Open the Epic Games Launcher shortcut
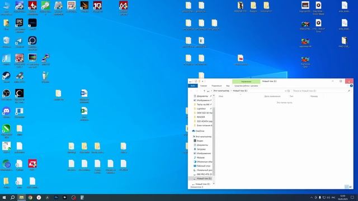Screen dimensions: 358x201 pyautogui.click(x=20, y=25)
